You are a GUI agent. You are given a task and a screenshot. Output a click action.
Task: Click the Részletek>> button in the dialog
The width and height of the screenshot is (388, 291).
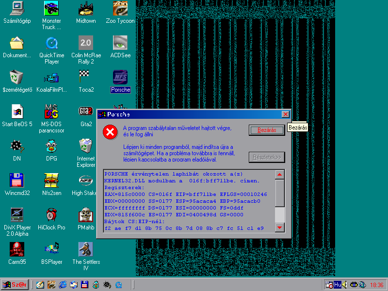[267, 157]
